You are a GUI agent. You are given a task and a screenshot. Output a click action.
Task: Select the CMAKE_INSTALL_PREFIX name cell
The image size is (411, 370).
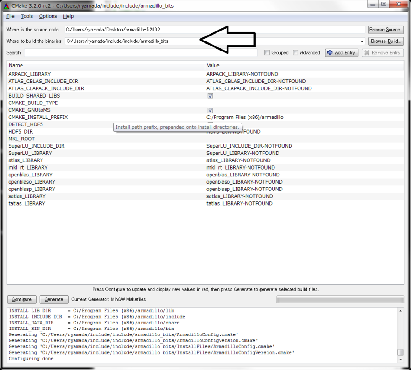[x=38, y=117]
